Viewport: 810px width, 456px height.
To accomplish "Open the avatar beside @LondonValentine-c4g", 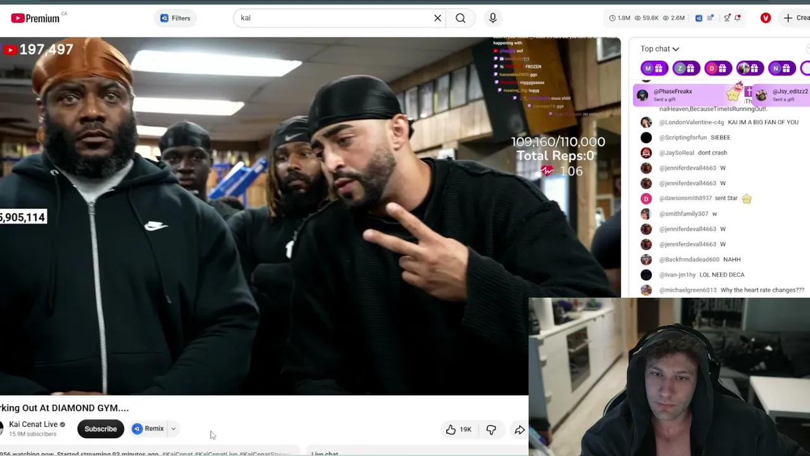I will click(x=646, y=122).
